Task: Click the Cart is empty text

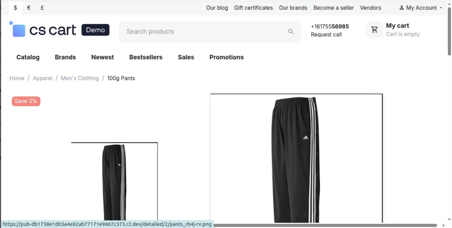Action: [x=403, y=34]
